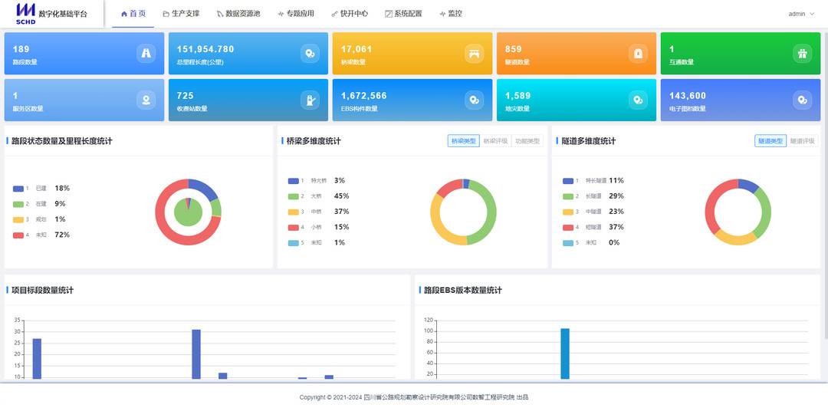This screenshot has height=411, width=828.
Task: Expand the admin user dropdown
Action: click(x=801, y=14)
